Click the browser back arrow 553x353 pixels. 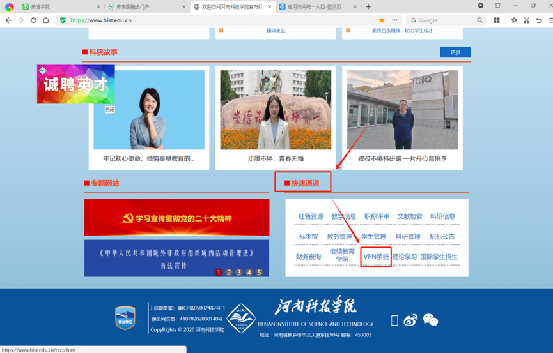pyautogui.click(x=8, y=20)
